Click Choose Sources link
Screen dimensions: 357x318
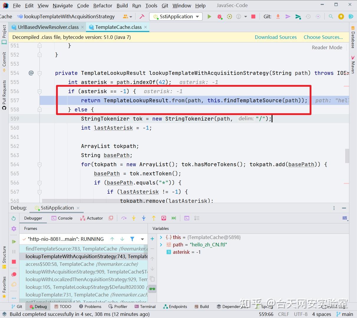pyautogui.click(x=323, y=37)
